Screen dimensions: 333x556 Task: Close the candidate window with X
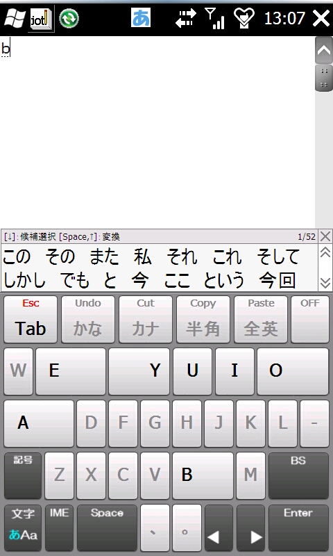pos(325,236)
